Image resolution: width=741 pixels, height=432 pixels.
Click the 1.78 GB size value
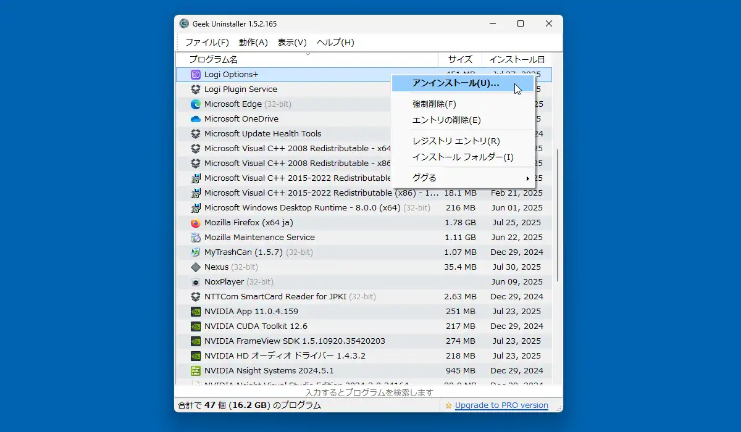coord(460,223)
